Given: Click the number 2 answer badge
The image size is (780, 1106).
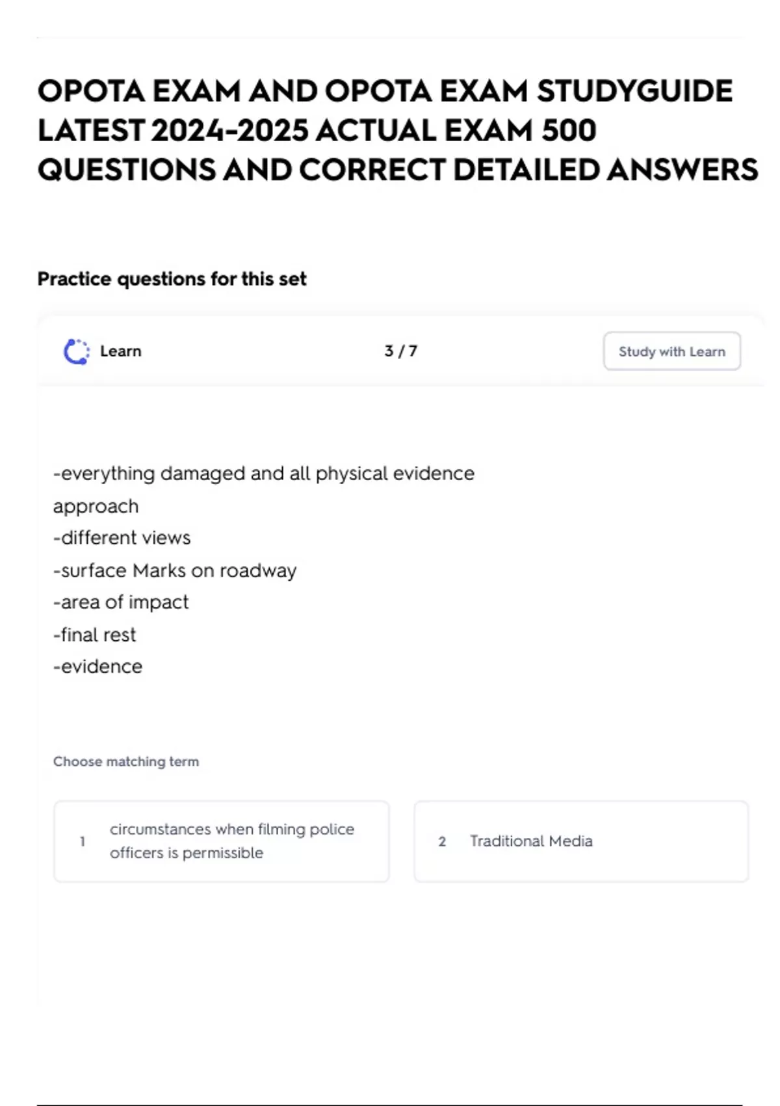Looking at the screenshot, I should 442,842.
